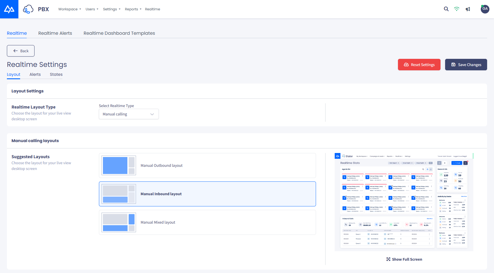
Task: Click the Select Realtime Type field label
Action: pyautogui.click(x=116, y=106)
